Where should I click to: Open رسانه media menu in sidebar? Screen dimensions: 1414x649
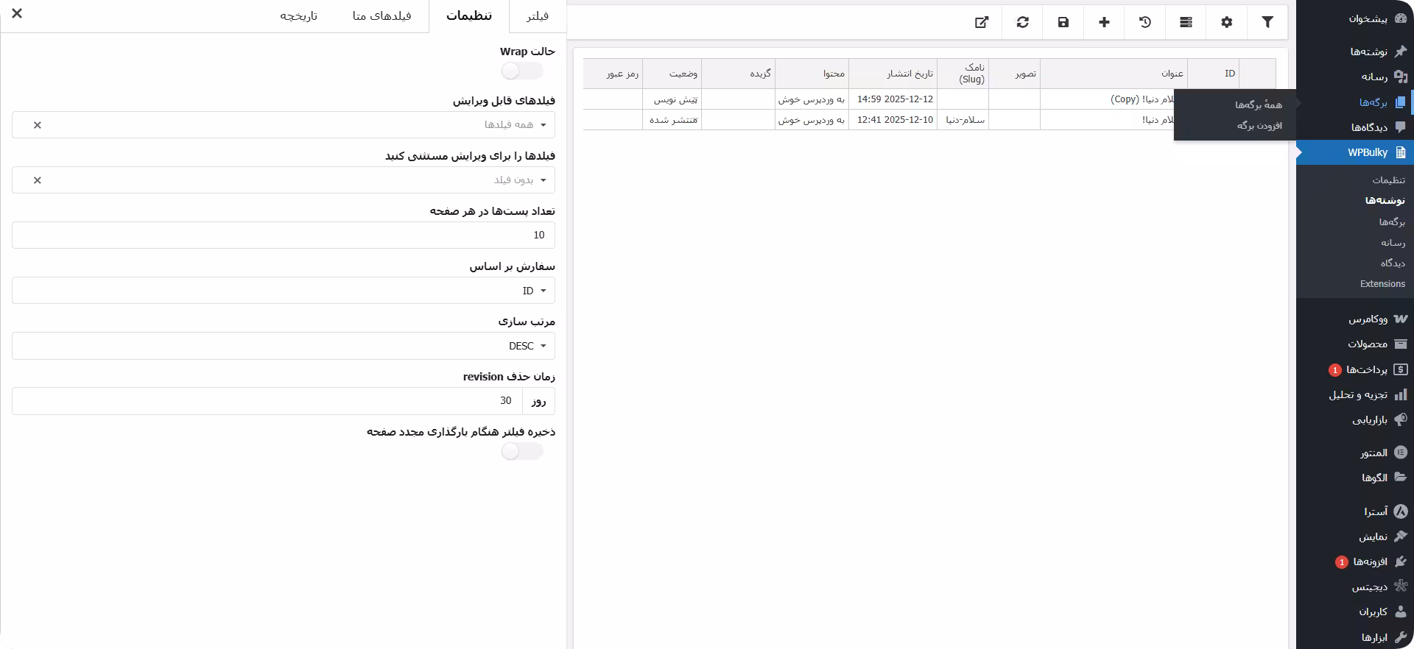[x=1355, y=77]
